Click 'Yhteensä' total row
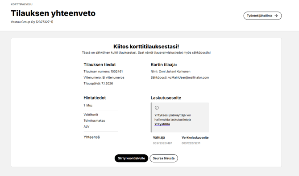This screenshot has width=299, height=176. pyautogui.click(x=91, y=137)
